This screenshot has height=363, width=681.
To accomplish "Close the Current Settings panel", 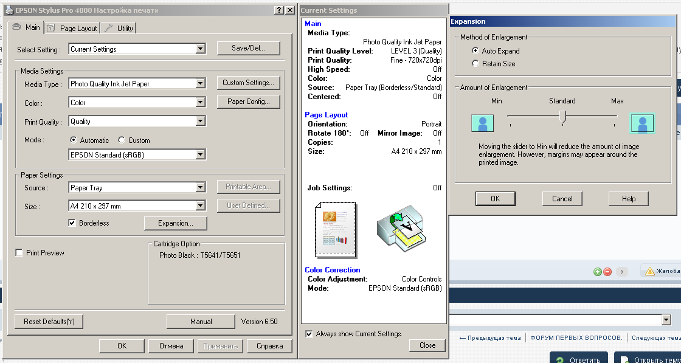I will 427,345.
